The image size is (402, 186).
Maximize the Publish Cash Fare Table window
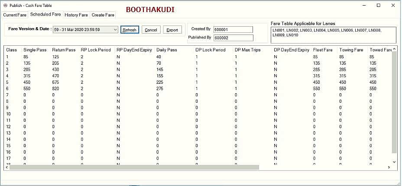(378, 5)
